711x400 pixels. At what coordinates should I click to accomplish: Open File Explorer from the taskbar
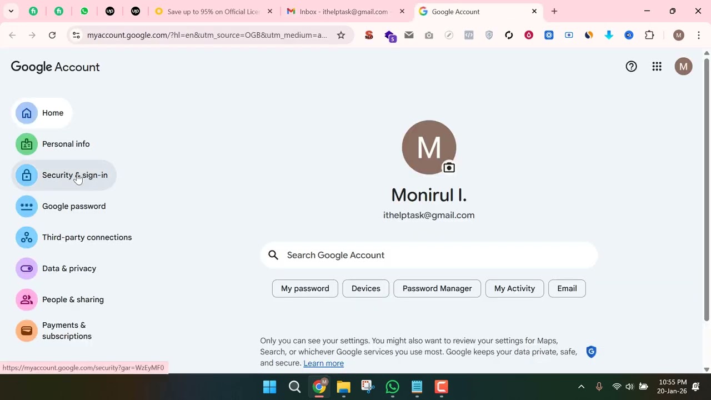click(x=343, y=387)
